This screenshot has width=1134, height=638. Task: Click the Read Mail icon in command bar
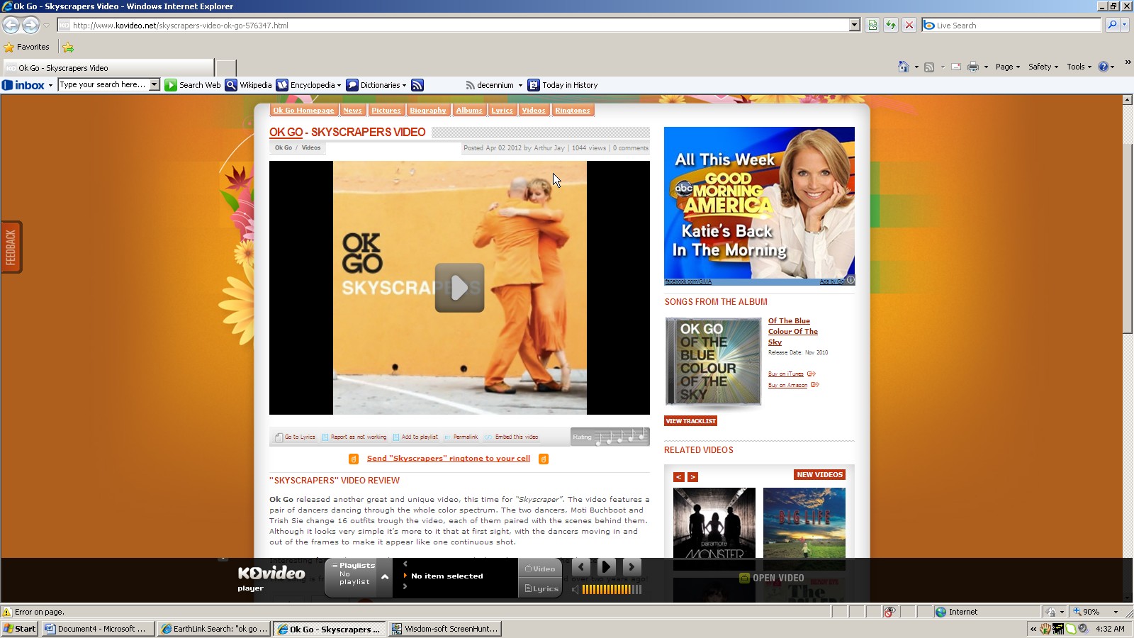tap(956, 67)
